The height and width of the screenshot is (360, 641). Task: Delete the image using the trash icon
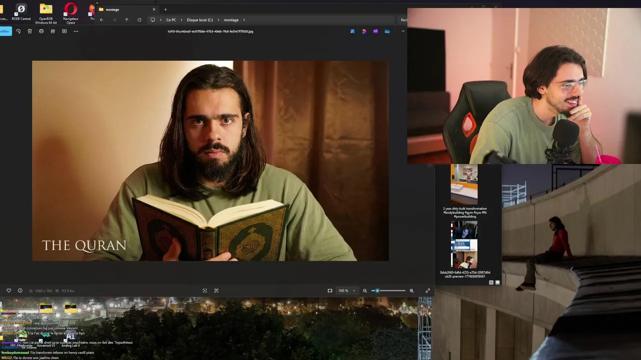coord(30,31)
